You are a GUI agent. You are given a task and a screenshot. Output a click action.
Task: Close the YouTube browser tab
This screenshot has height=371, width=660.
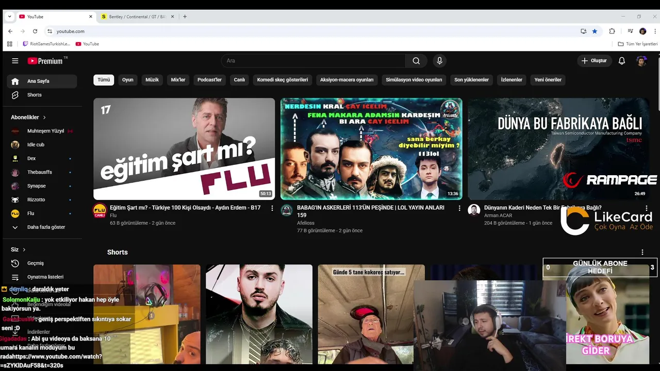[x=91, y=16]
